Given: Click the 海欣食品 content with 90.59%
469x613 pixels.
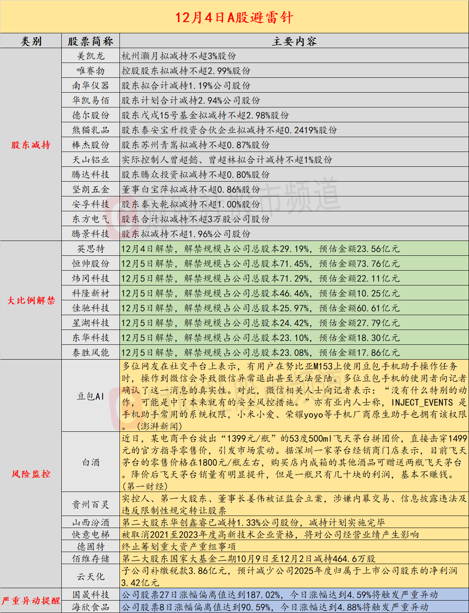Looking at the screenshot, I should tap(275, 607).
